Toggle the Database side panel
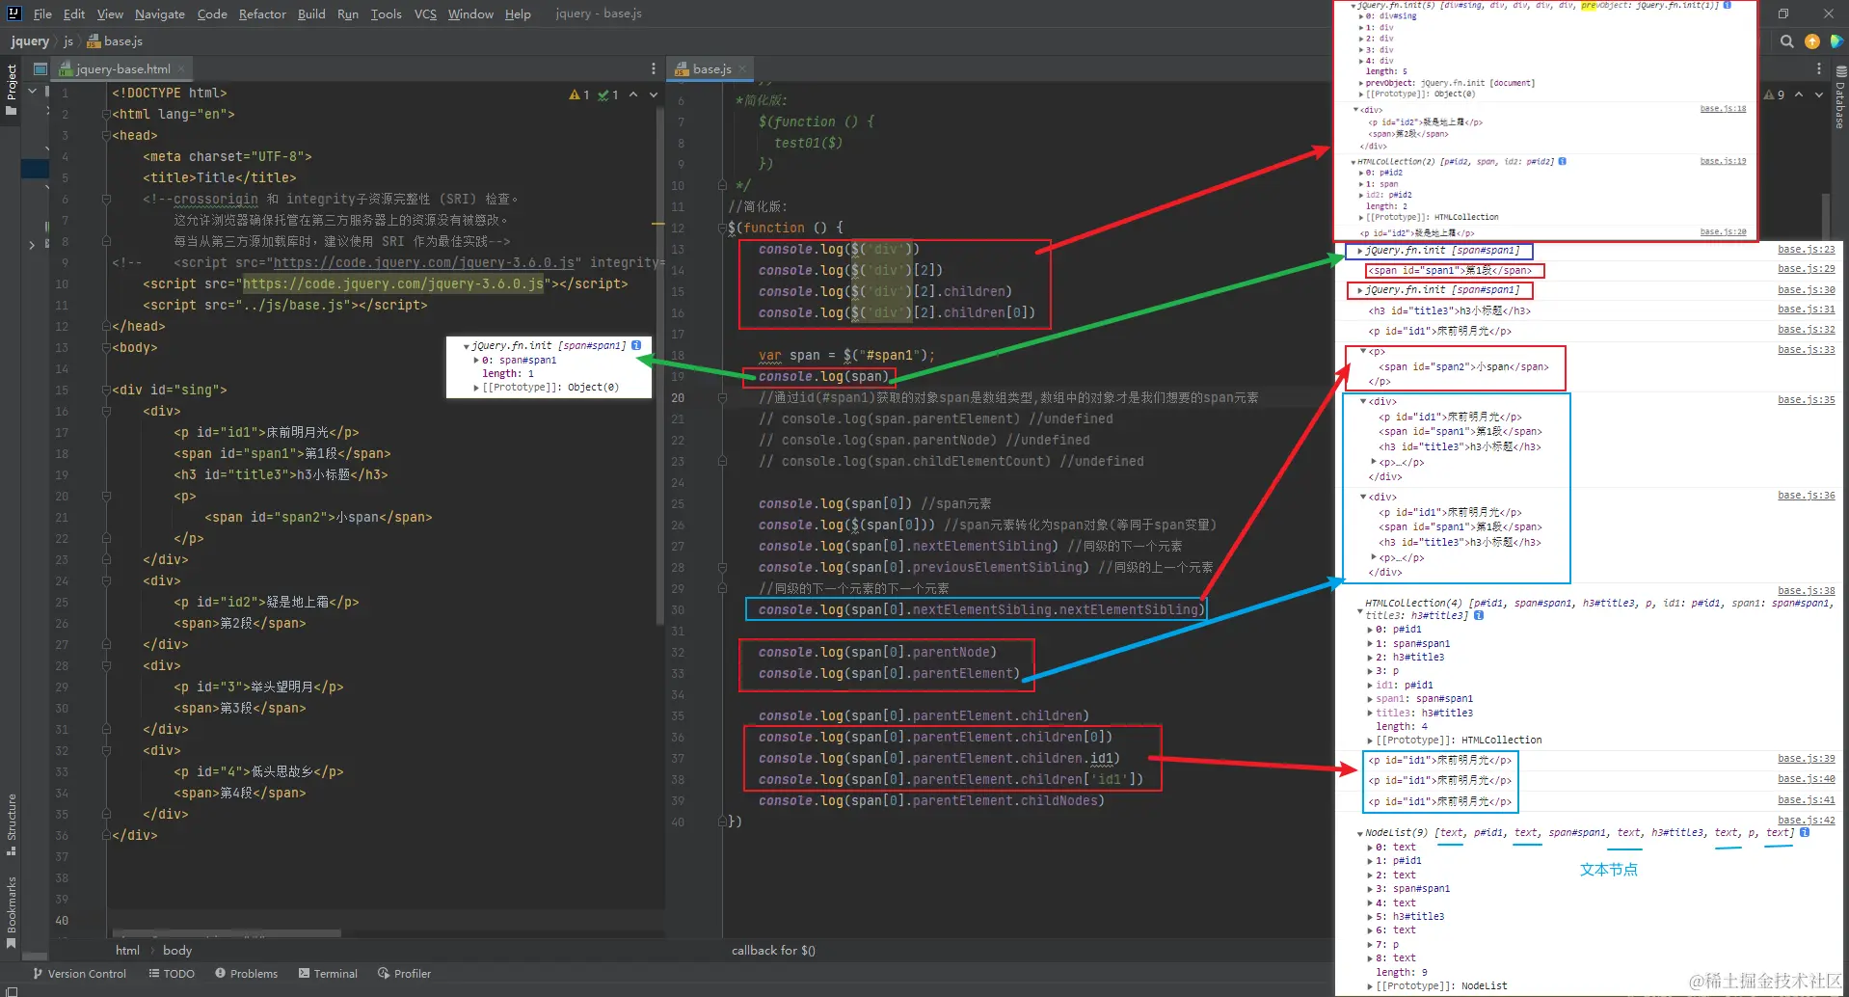 (x=1840, y=96)
